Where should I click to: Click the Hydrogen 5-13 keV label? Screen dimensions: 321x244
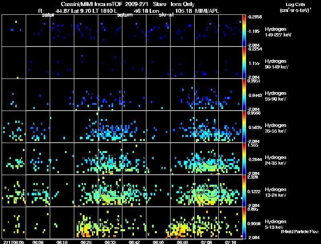276,225
